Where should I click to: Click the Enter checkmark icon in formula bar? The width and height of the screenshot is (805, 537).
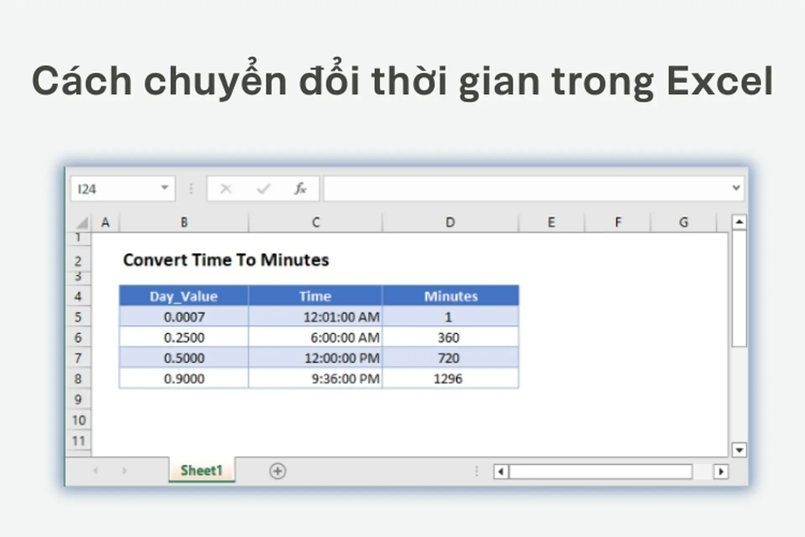click(x=263, y=188)
